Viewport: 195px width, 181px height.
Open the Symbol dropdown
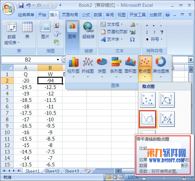click(x=162, y=39)
